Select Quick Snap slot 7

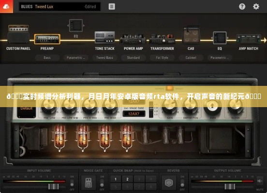tap(139, 187)
